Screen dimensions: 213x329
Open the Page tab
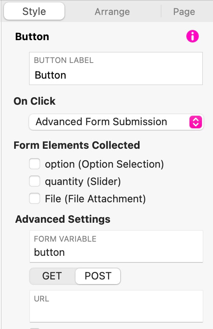coord(184,11)
